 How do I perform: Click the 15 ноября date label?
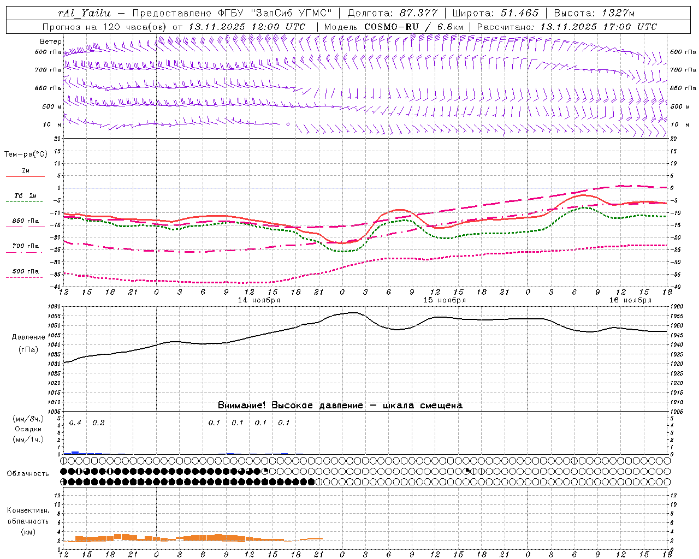coord(445,300)
